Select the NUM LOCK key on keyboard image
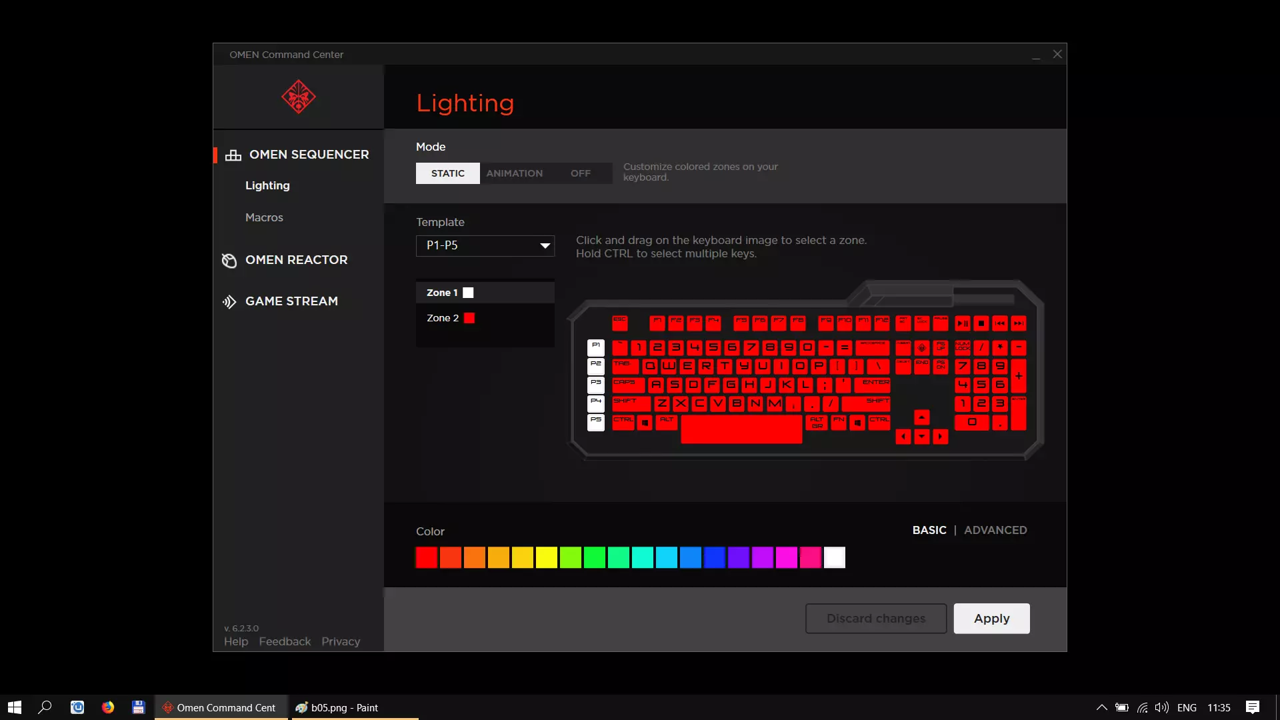Image resolution: width=1280 pixels, height=720 pixels. (x=963, y=347)
